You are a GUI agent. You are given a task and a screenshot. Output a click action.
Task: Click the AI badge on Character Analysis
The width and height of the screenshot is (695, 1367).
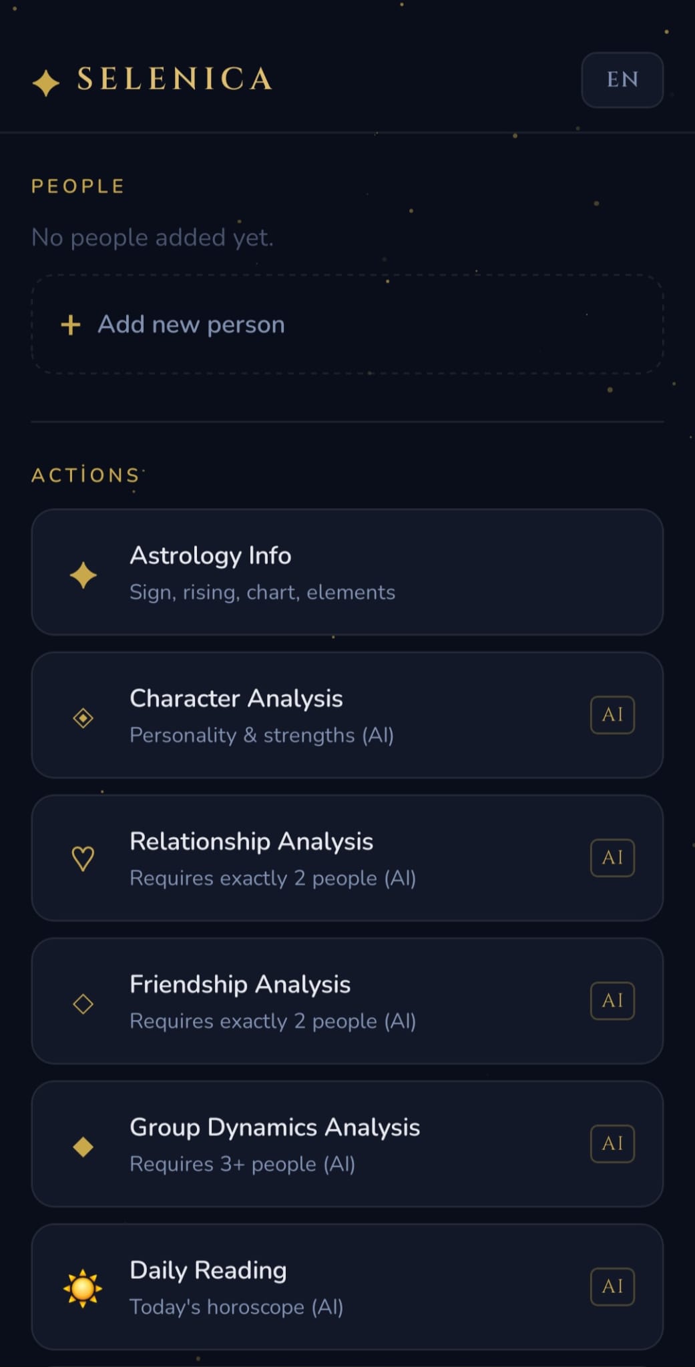click(x=612, y=715)
